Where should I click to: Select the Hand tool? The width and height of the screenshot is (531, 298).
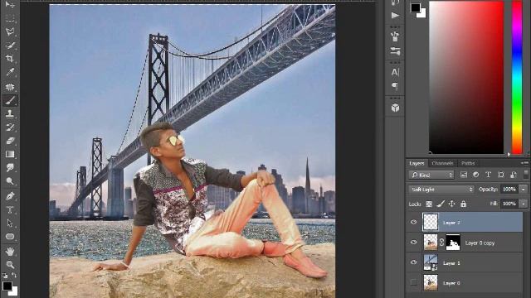10,251
